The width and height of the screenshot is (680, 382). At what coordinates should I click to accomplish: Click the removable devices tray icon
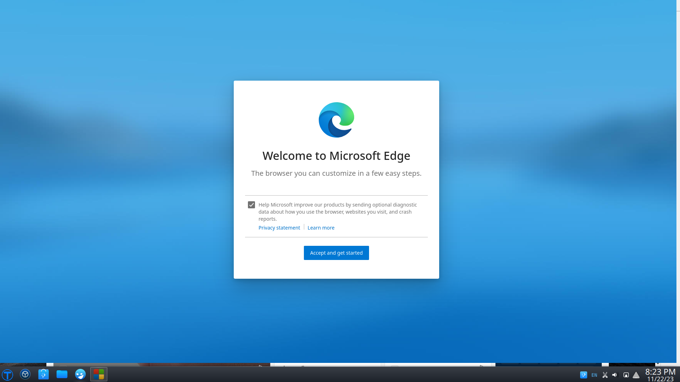[626, 375]
